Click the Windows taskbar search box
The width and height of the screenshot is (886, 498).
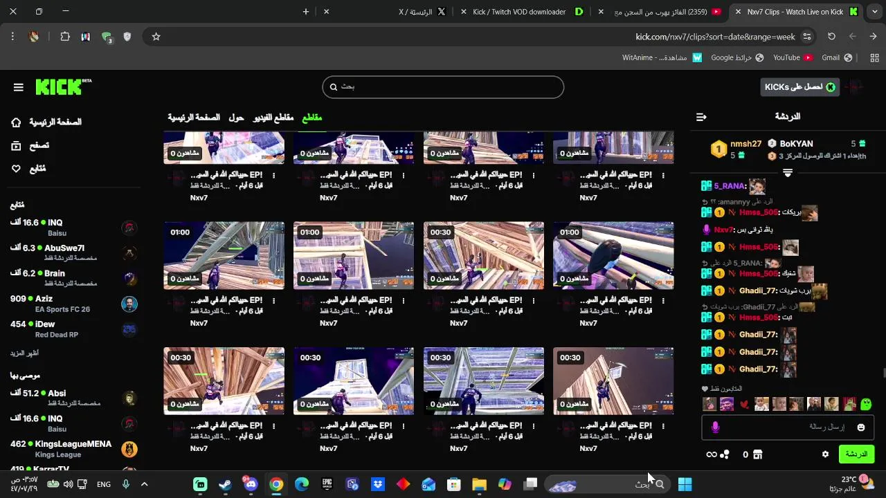(x=608, y=484)
